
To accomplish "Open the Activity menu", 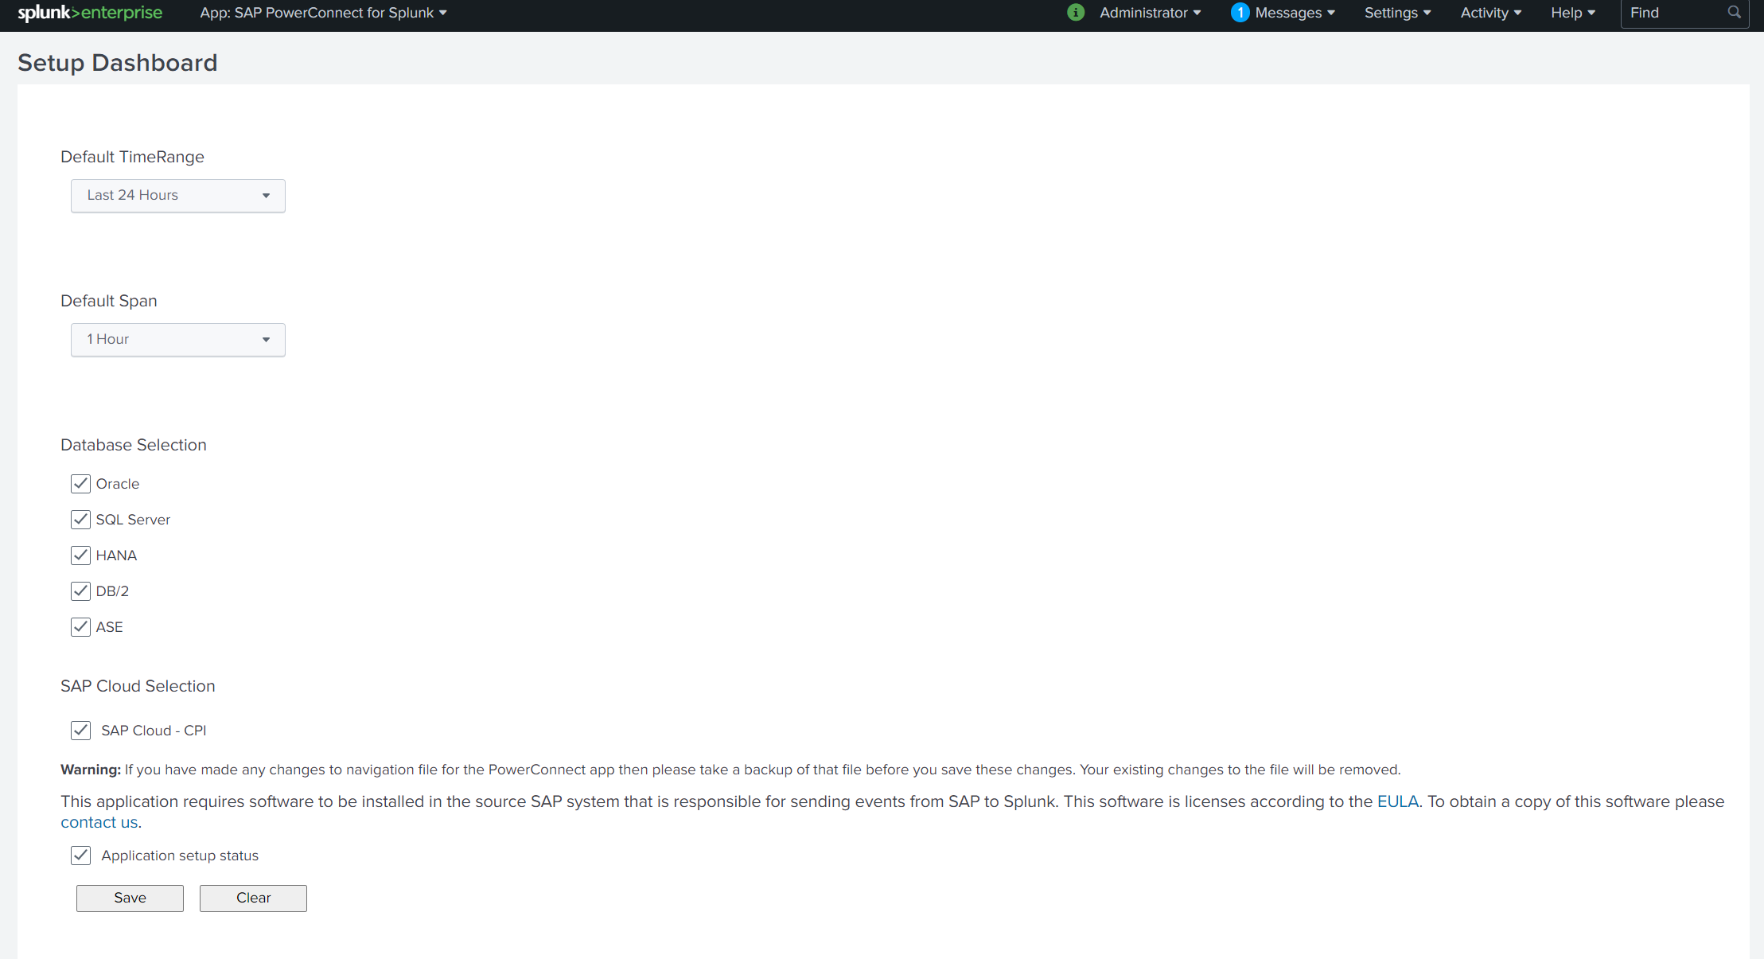I will [1490, 13].
